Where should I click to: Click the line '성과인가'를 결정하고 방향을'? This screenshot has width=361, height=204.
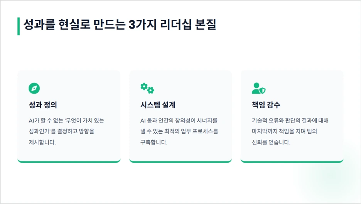pos(61,131)
